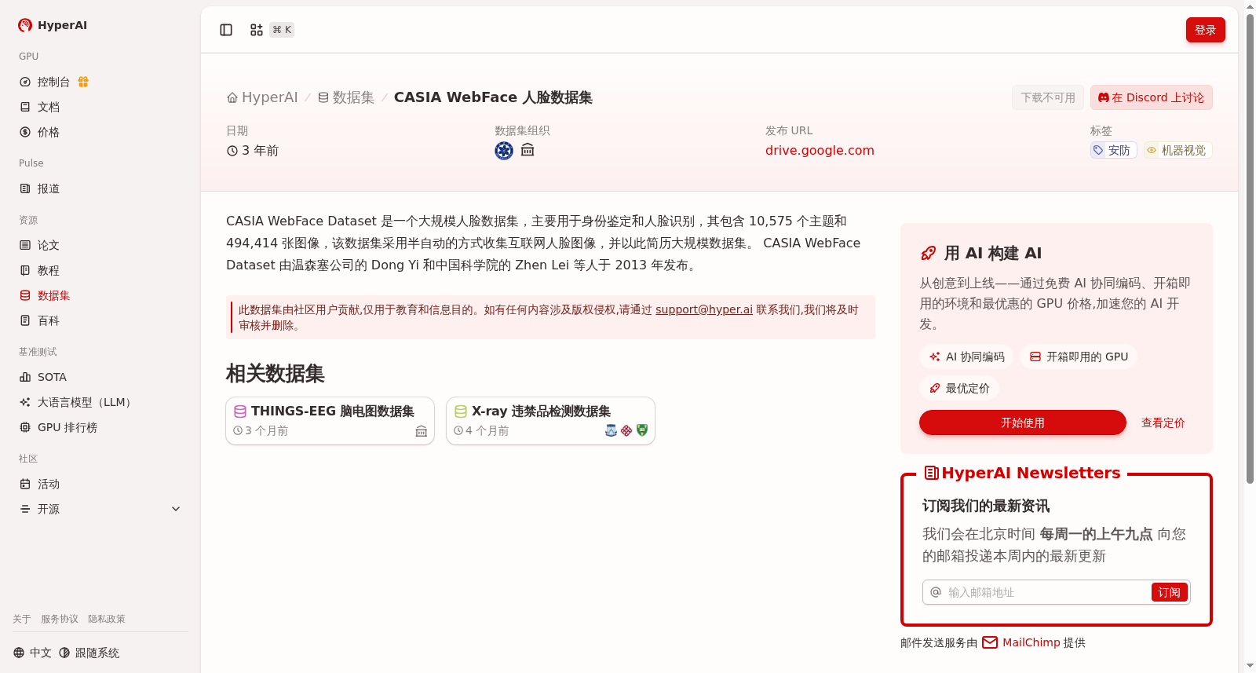Click the HyperAI logo in sidebar

(x=25, y=25)
